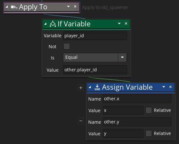
Task: Click the Value field containing other.player_id
Action: tap(95, 70)
